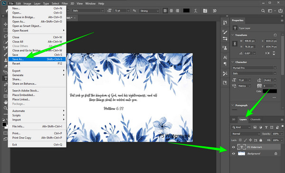285x173 pixels.
Task: Select the Rectangular Marquee tool
Action: pos(5,30)
